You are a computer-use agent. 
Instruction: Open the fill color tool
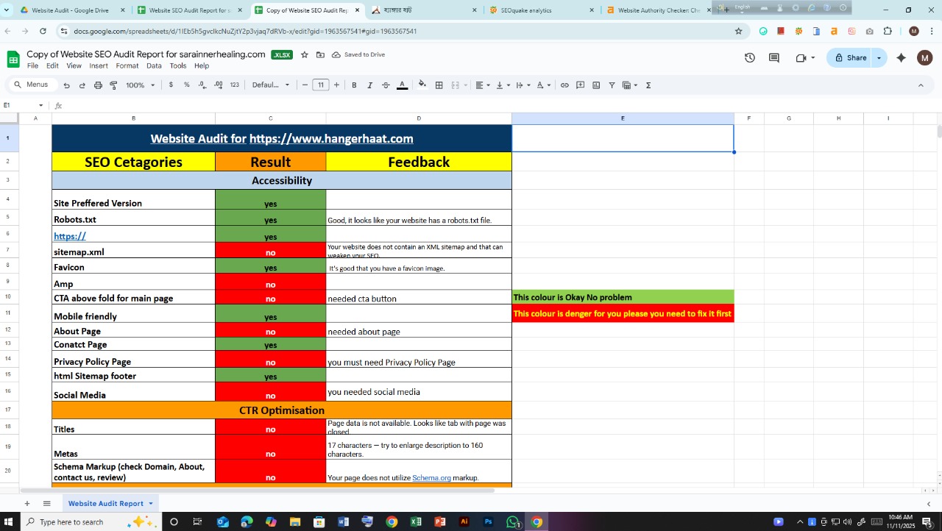422,85
